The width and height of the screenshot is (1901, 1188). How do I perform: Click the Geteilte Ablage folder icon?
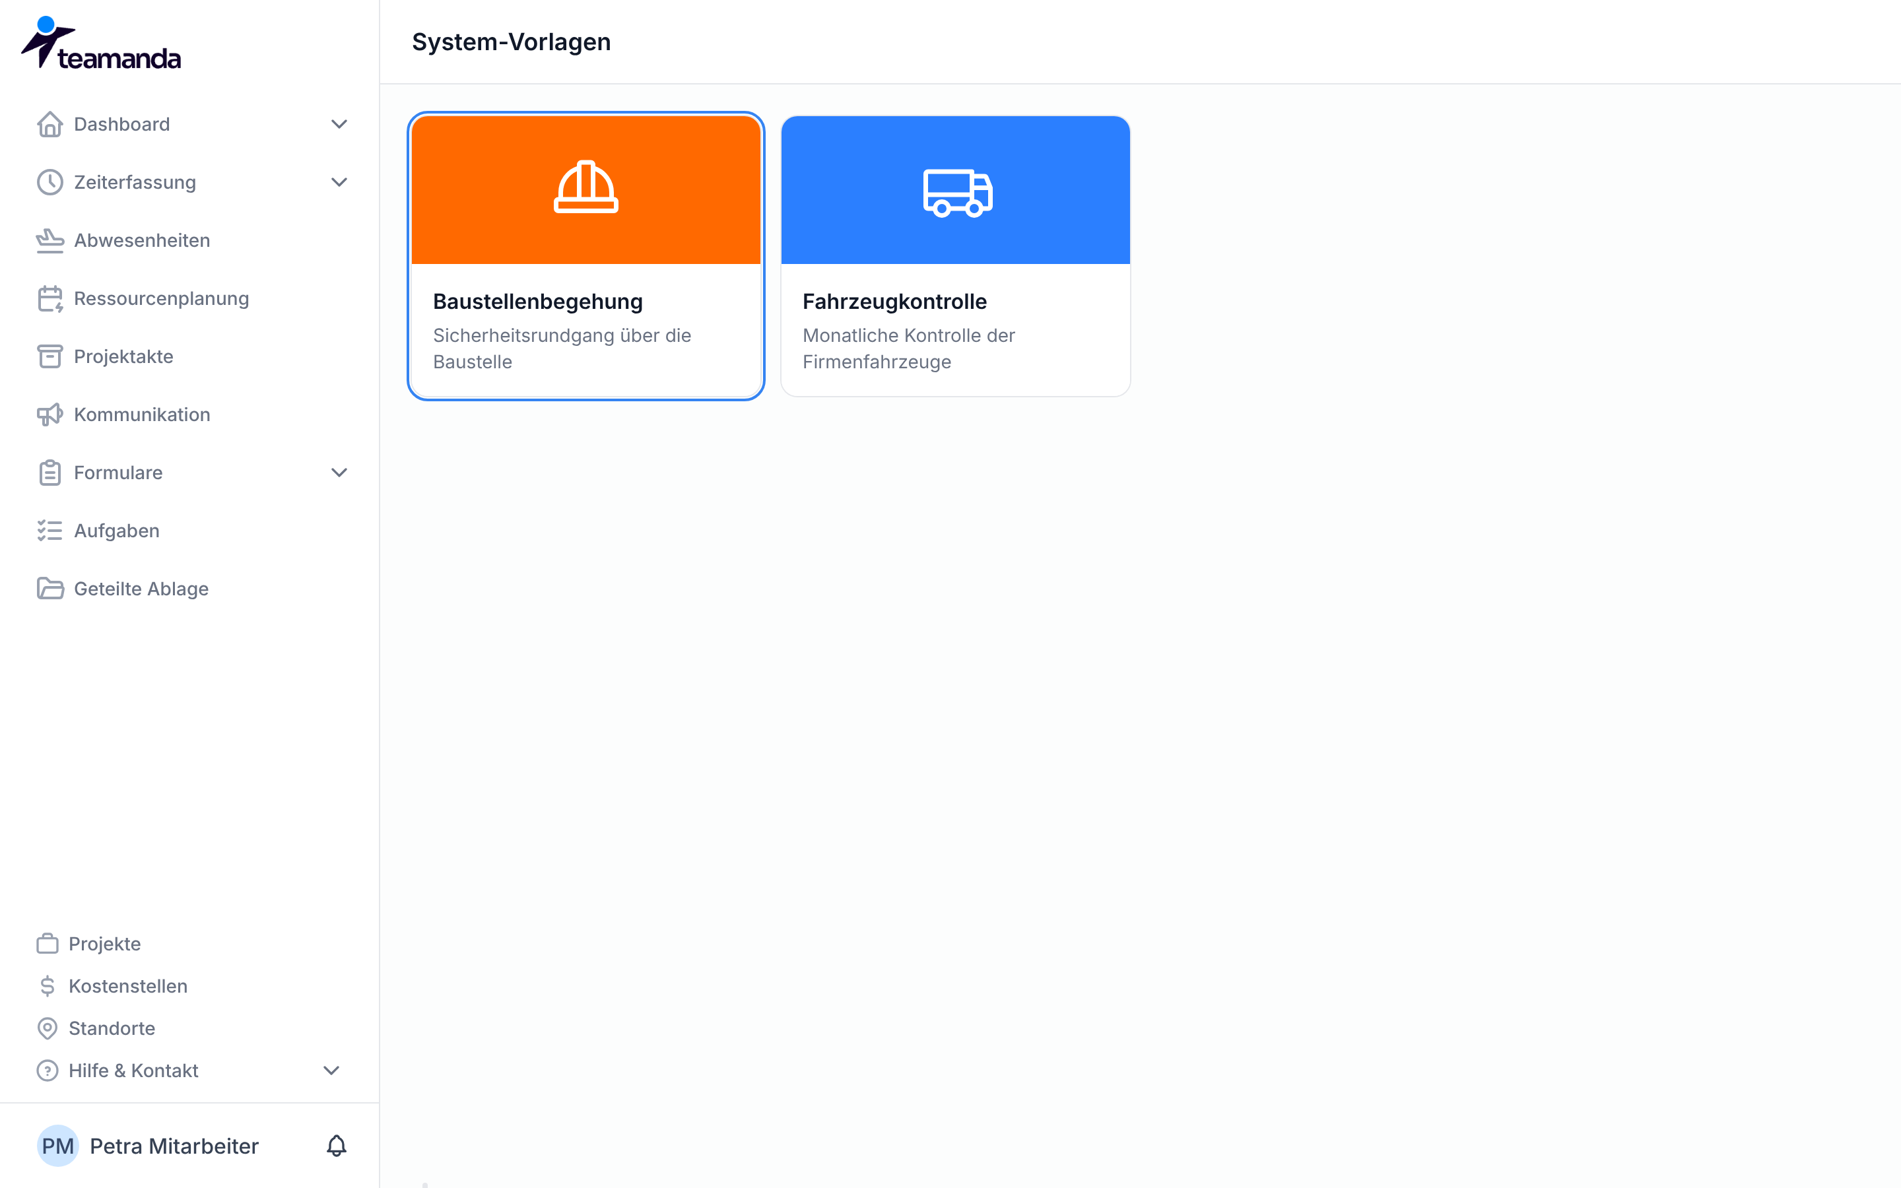[x=50, y=589]
